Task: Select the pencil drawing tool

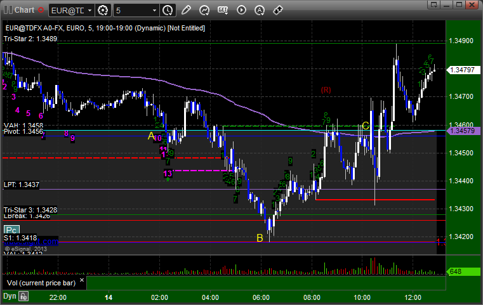Action: tap(186, 10)
